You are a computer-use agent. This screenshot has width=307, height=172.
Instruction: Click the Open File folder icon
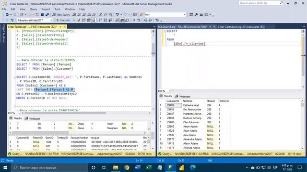[37, 15]
